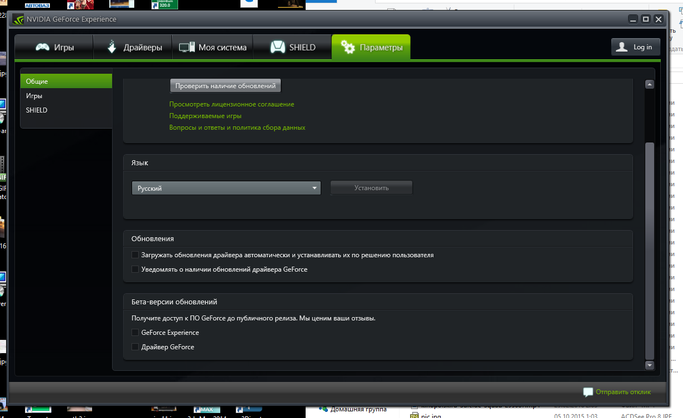Click the speech bubble feedback icon
The image size is (683, 418).
coord(588,392)
